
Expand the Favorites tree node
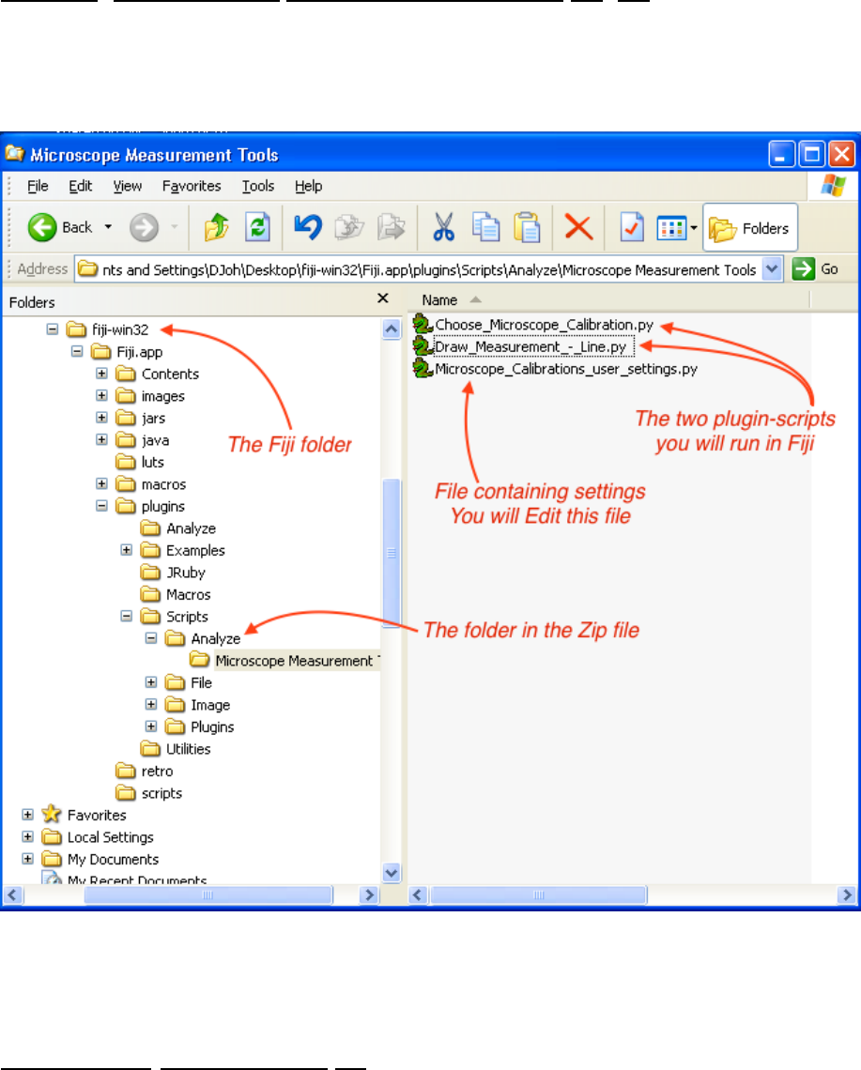pos(27,814)
